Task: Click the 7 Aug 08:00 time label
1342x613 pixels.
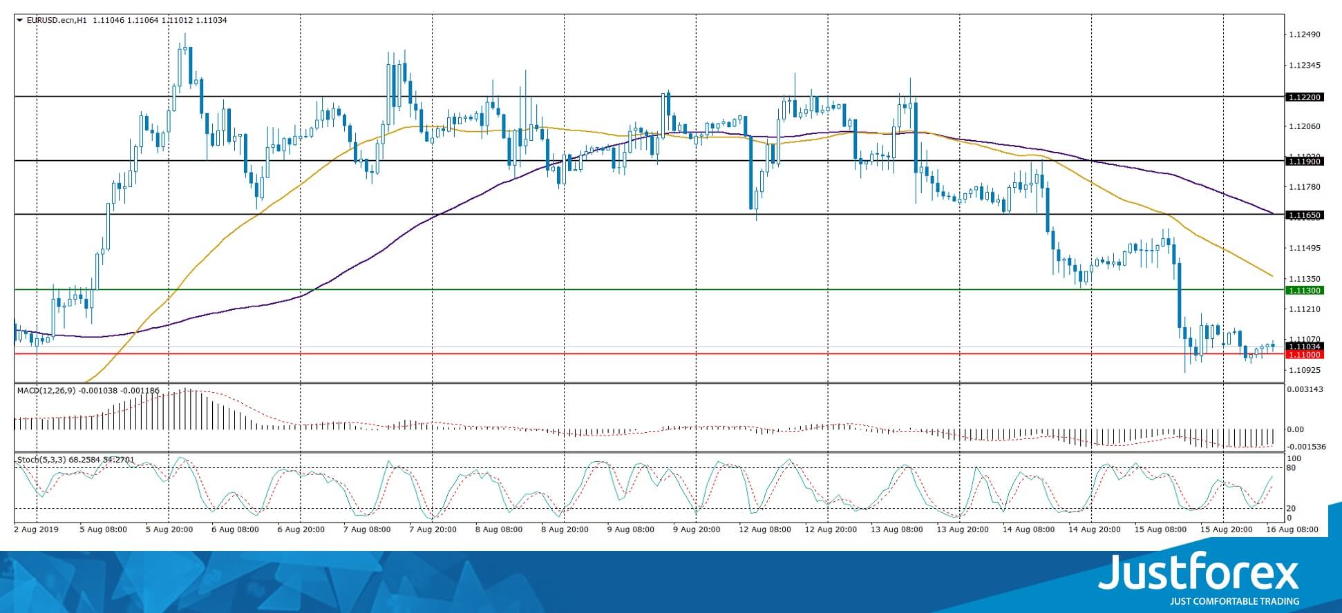Action: [368, 529]
